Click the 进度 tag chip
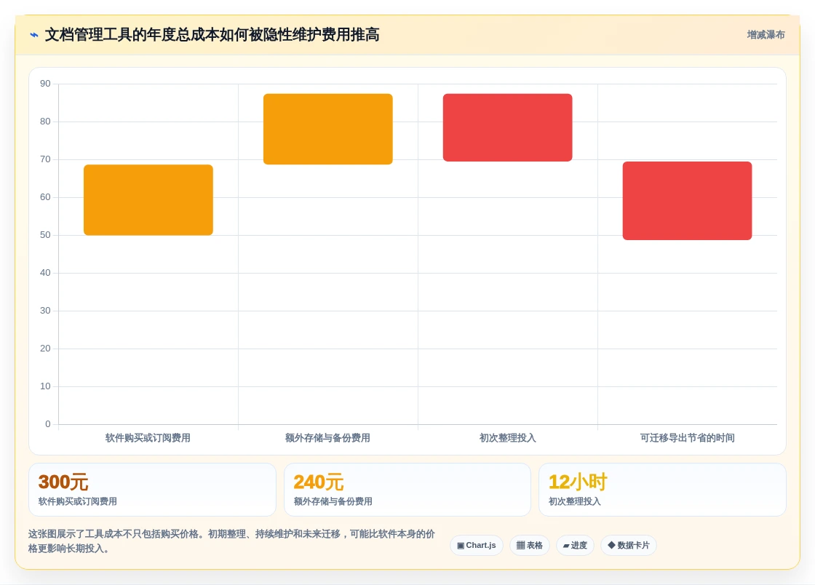Screen dimensions: 815x585 [x=575, y=546]
